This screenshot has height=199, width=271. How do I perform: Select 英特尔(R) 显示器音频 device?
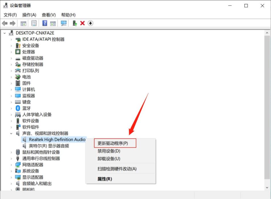point(49,146)
